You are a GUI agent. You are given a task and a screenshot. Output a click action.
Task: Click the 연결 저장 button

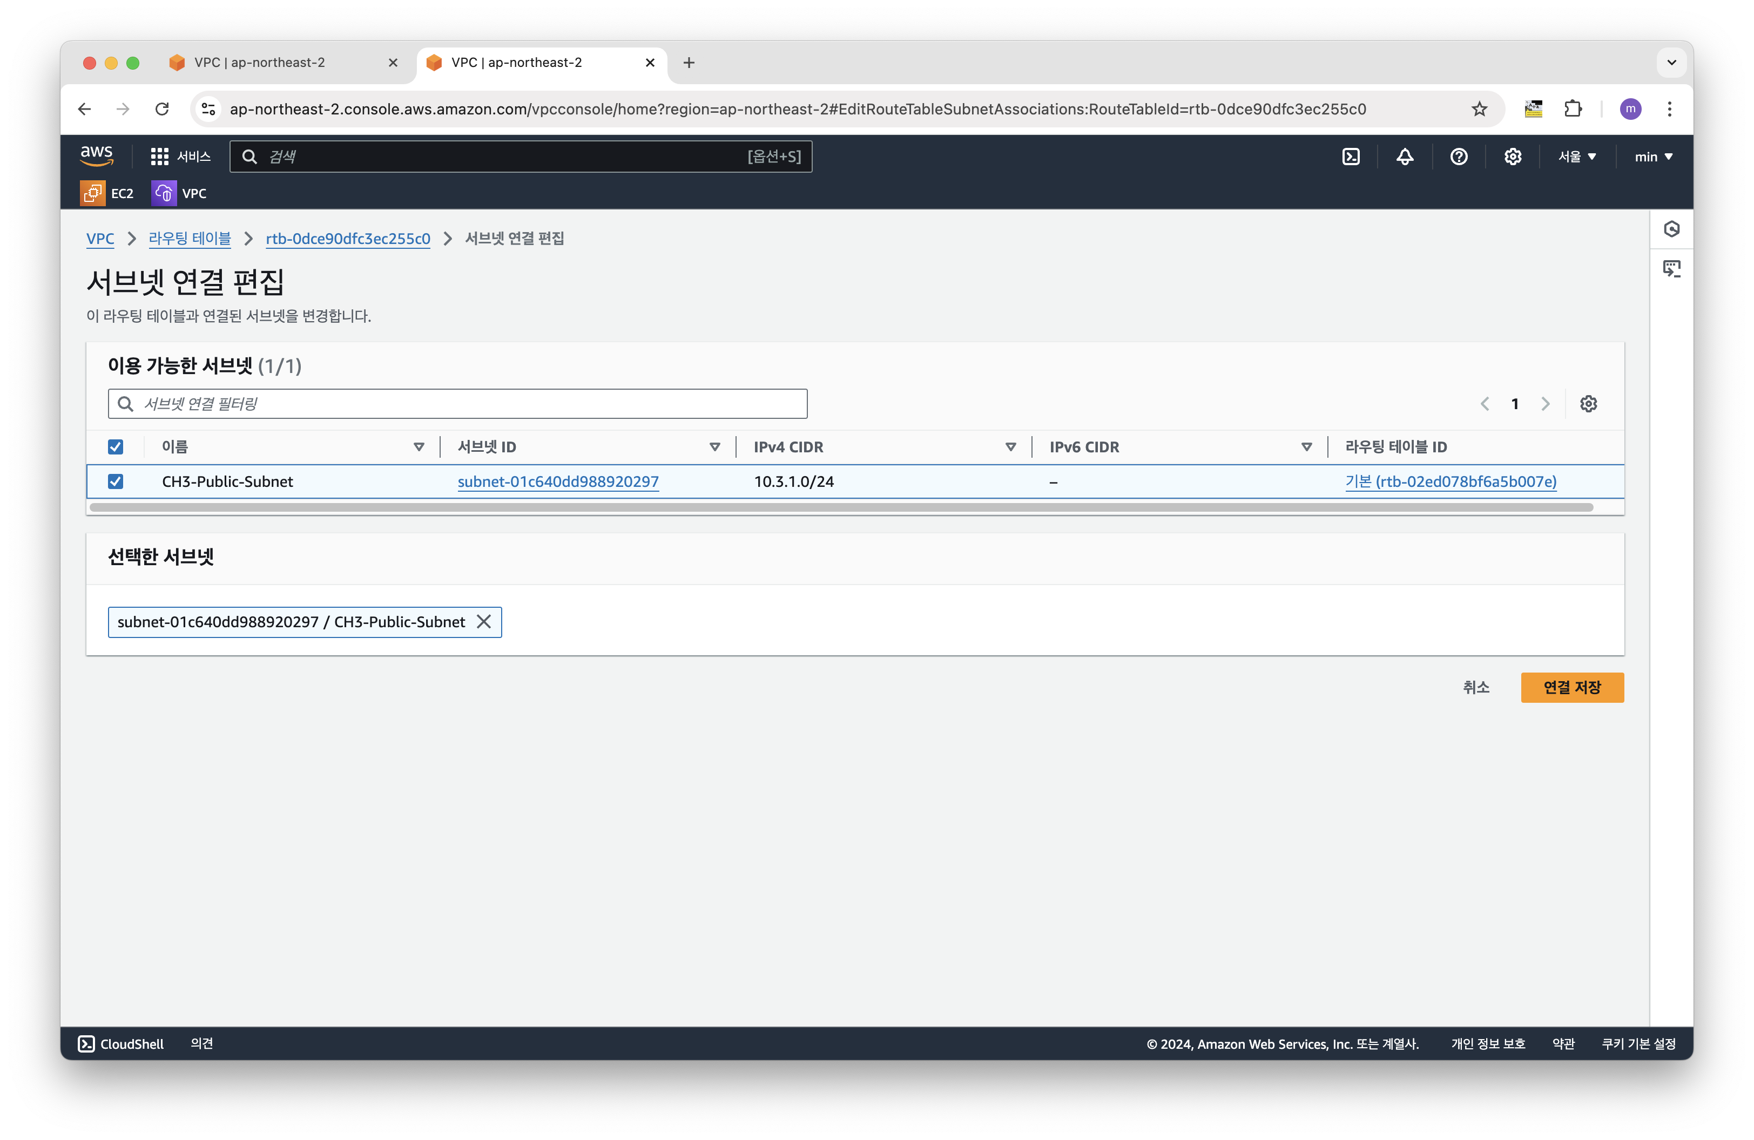pyautogui.click(x=1571, y=687)
